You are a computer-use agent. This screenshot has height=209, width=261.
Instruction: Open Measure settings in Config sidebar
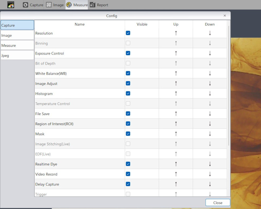click(17, 45)
